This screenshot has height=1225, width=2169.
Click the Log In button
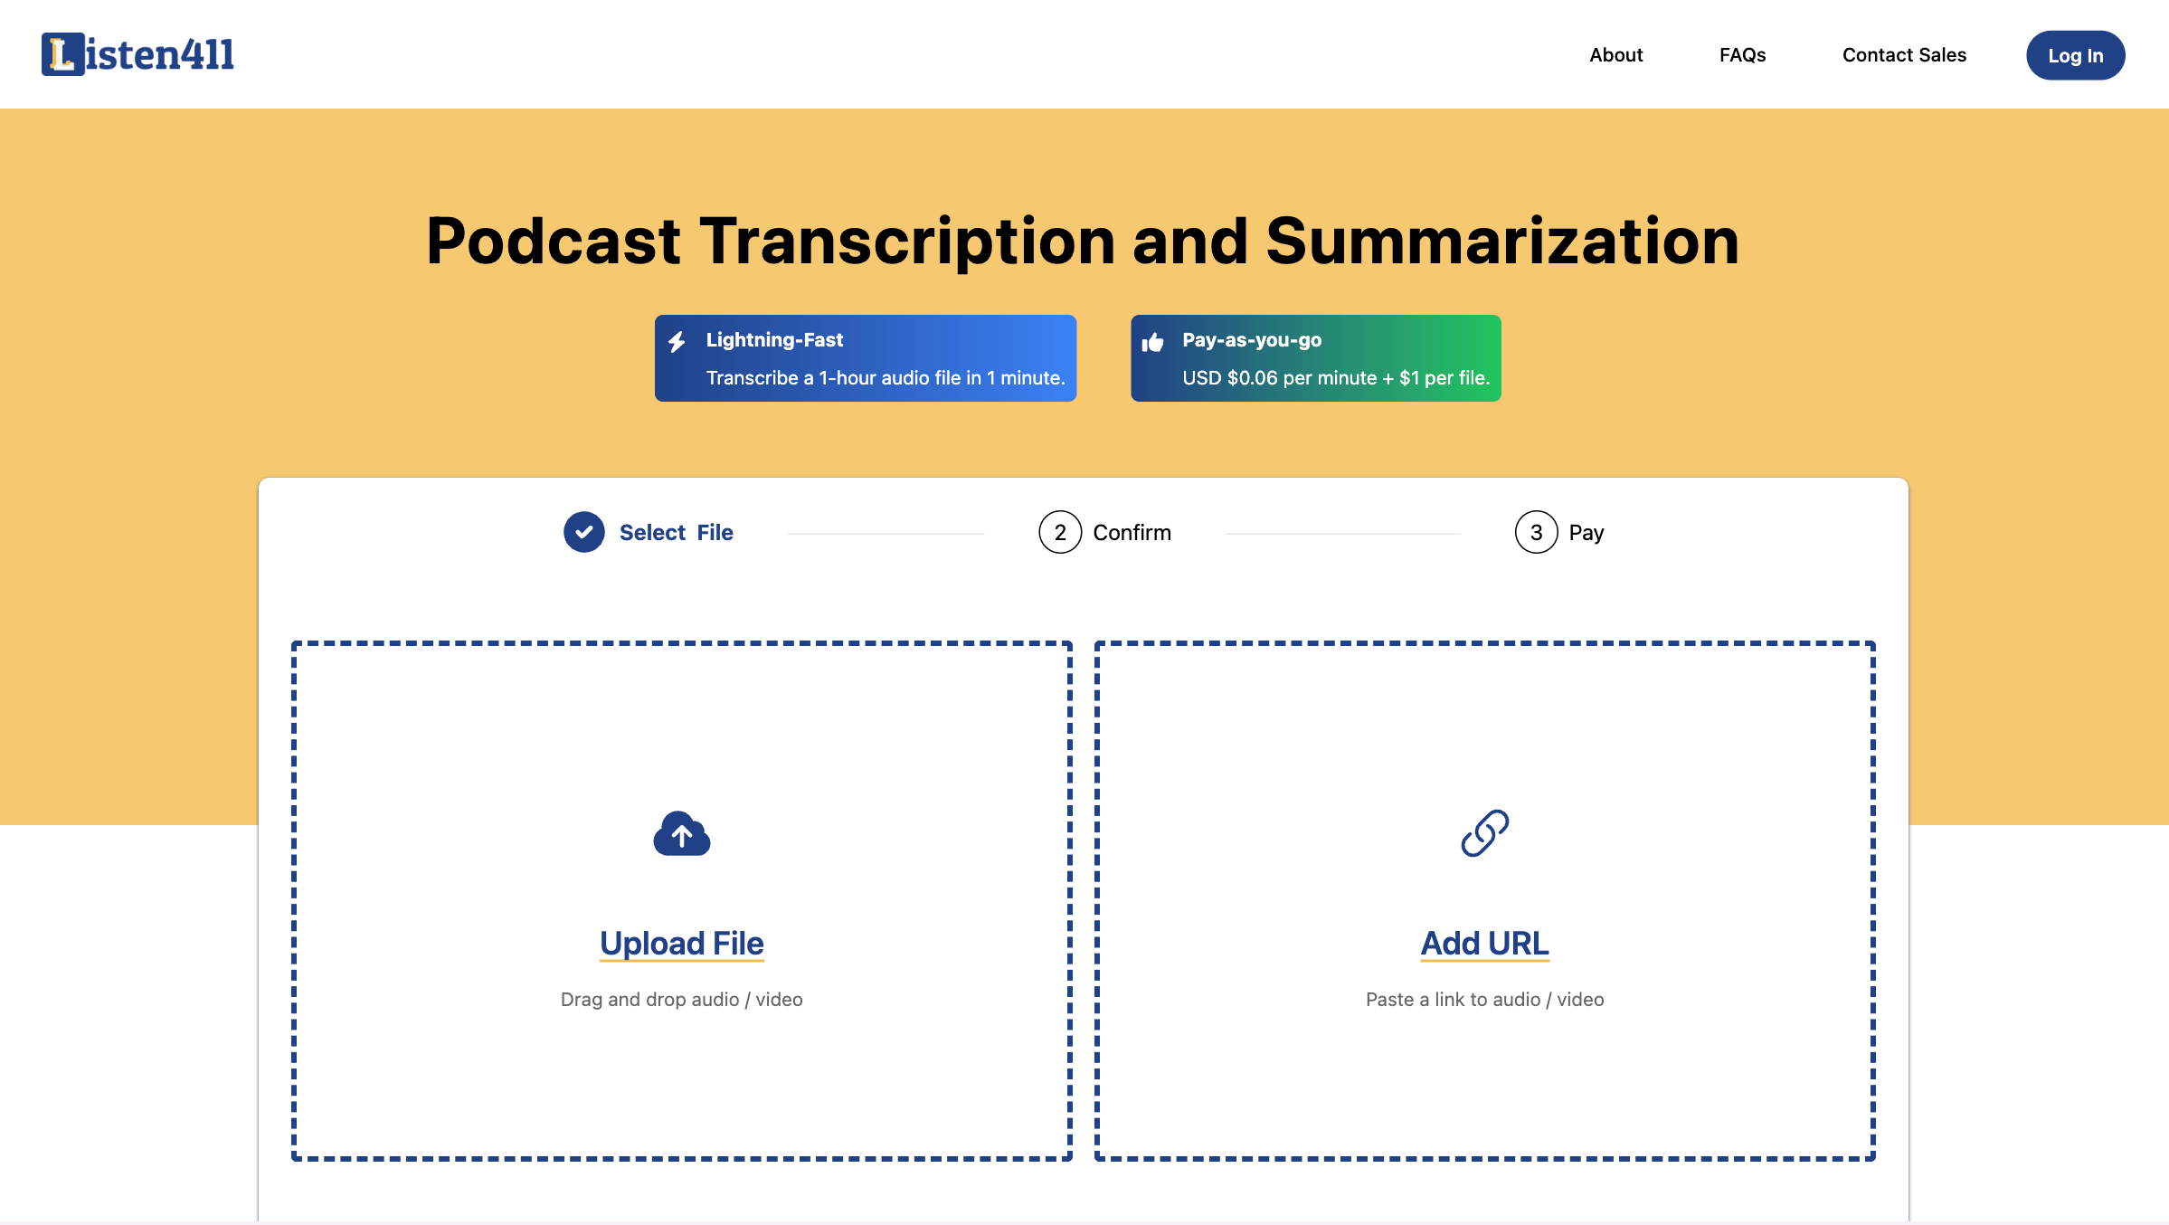point(2074,53)
